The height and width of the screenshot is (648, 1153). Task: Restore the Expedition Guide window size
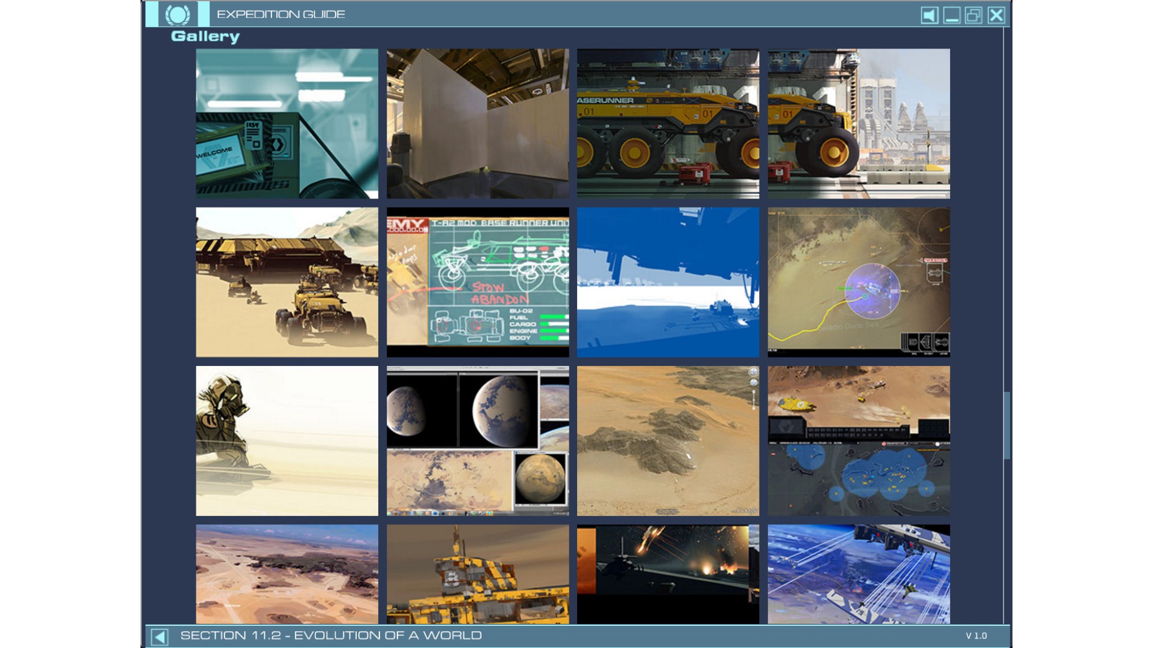click(973, 15)
